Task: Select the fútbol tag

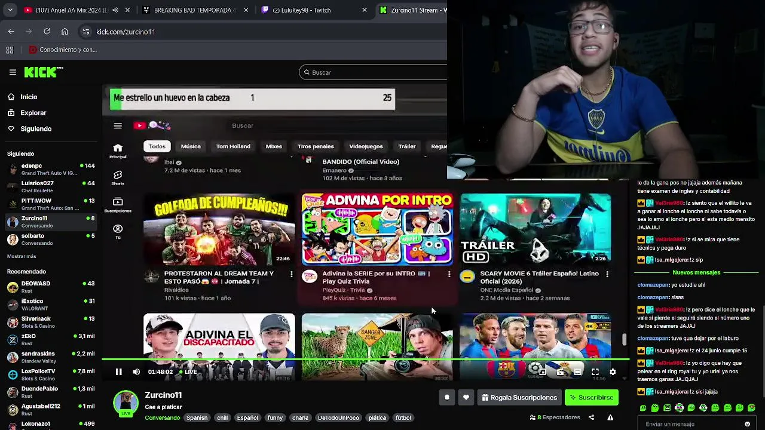Action: tap(403, 418)
